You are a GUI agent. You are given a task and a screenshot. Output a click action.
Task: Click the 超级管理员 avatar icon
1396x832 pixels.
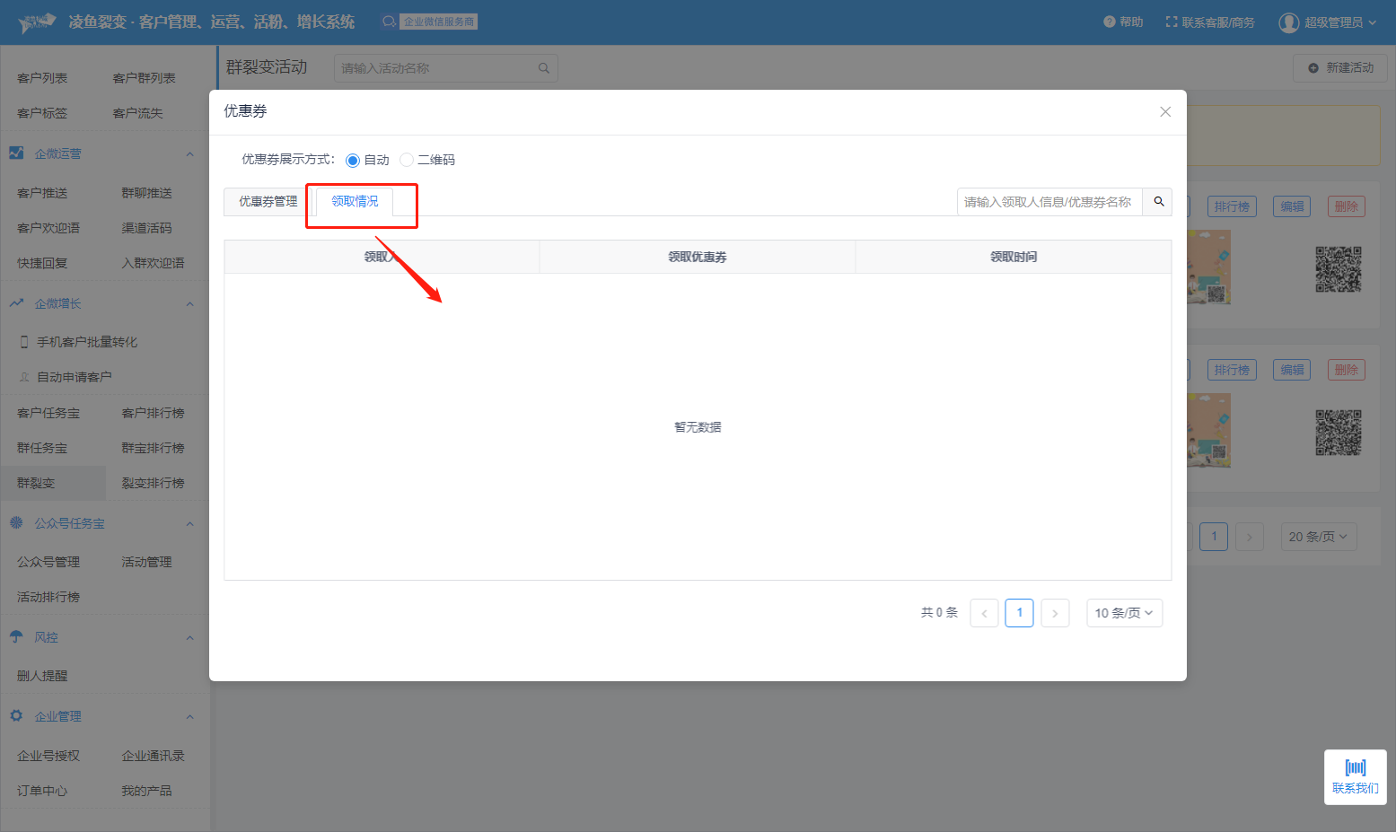[1288, 22]
